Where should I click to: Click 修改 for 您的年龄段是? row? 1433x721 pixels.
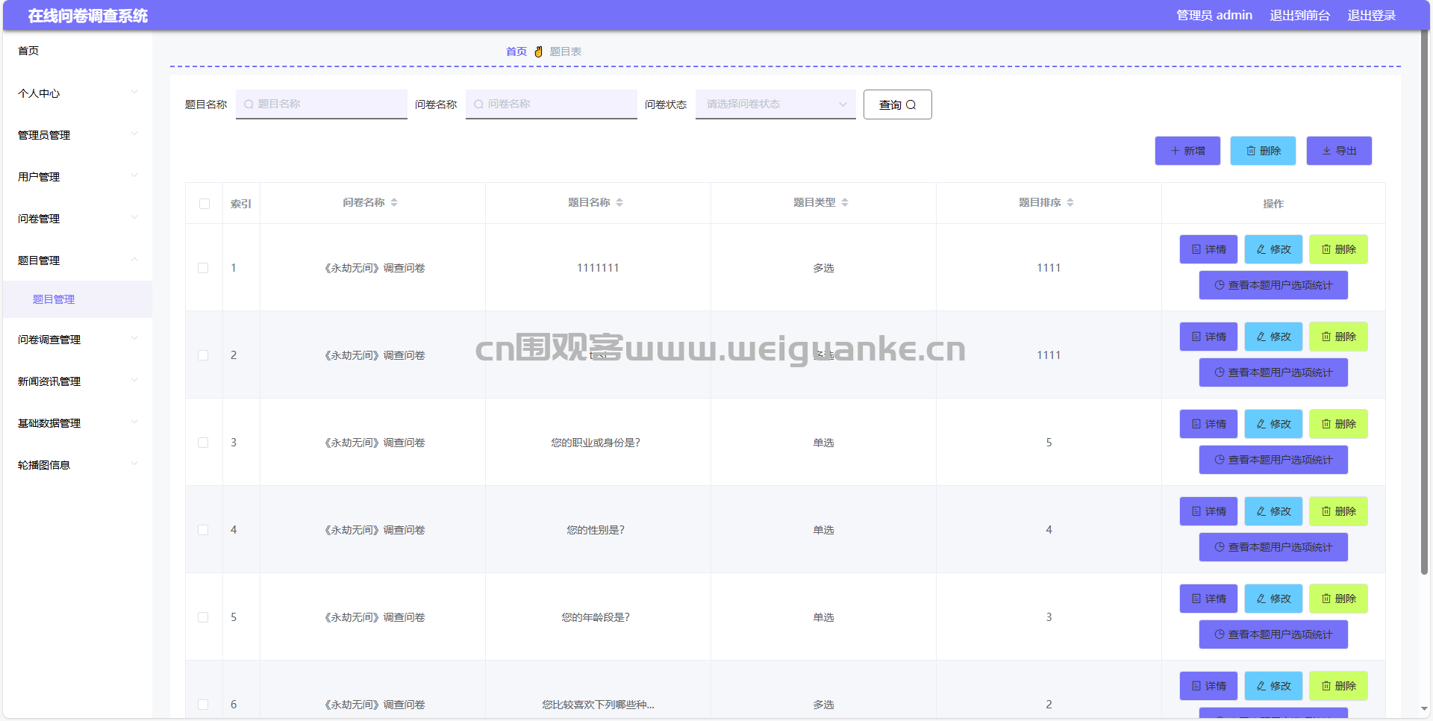point(1273,599)
